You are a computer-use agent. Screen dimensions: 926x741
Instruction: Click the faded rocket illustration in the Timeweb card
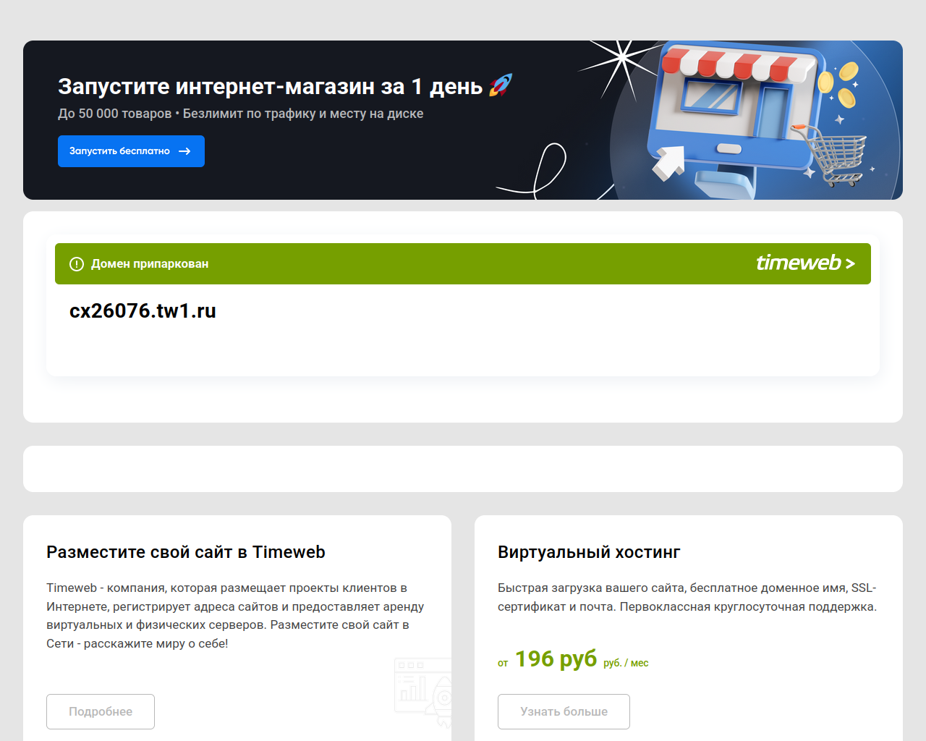(424, 692)
